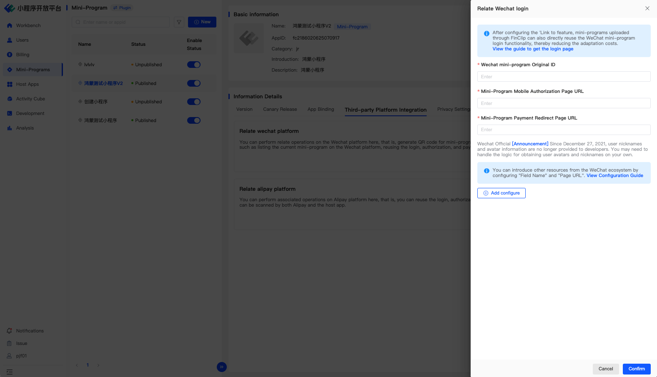Open the Users sidebar item
657x377 pixels.
click(x=33, y=40)
